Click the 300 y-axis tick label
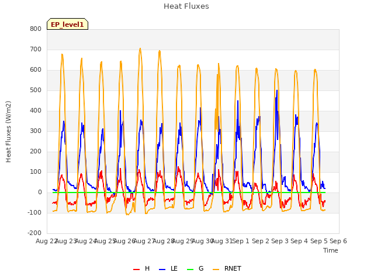374x280 pixels. pyautogui.click(x=36, y=131)
